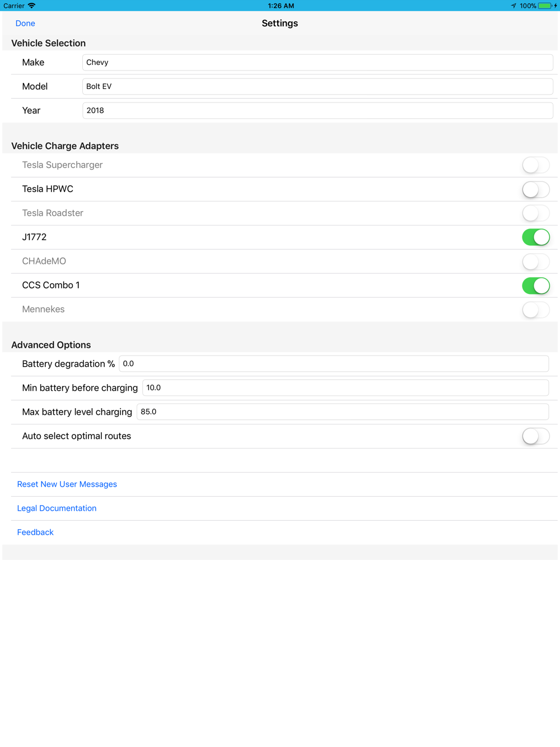Open Legal Documentation link
Viewport: 560px width, 747px height.
pyautogui.click(x=57, y=508)
